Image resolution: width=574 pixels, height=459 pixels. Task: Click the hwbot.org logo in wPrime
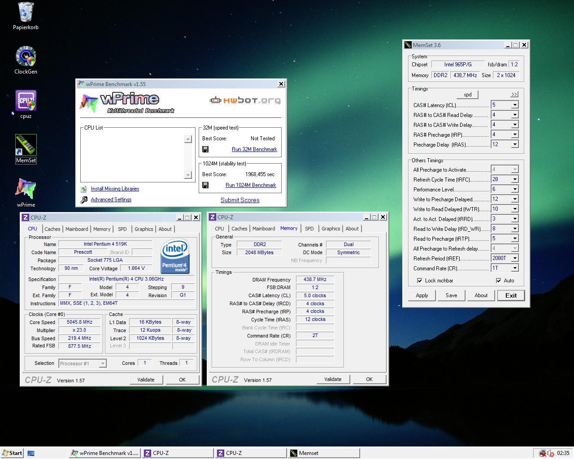click(245, 100)
